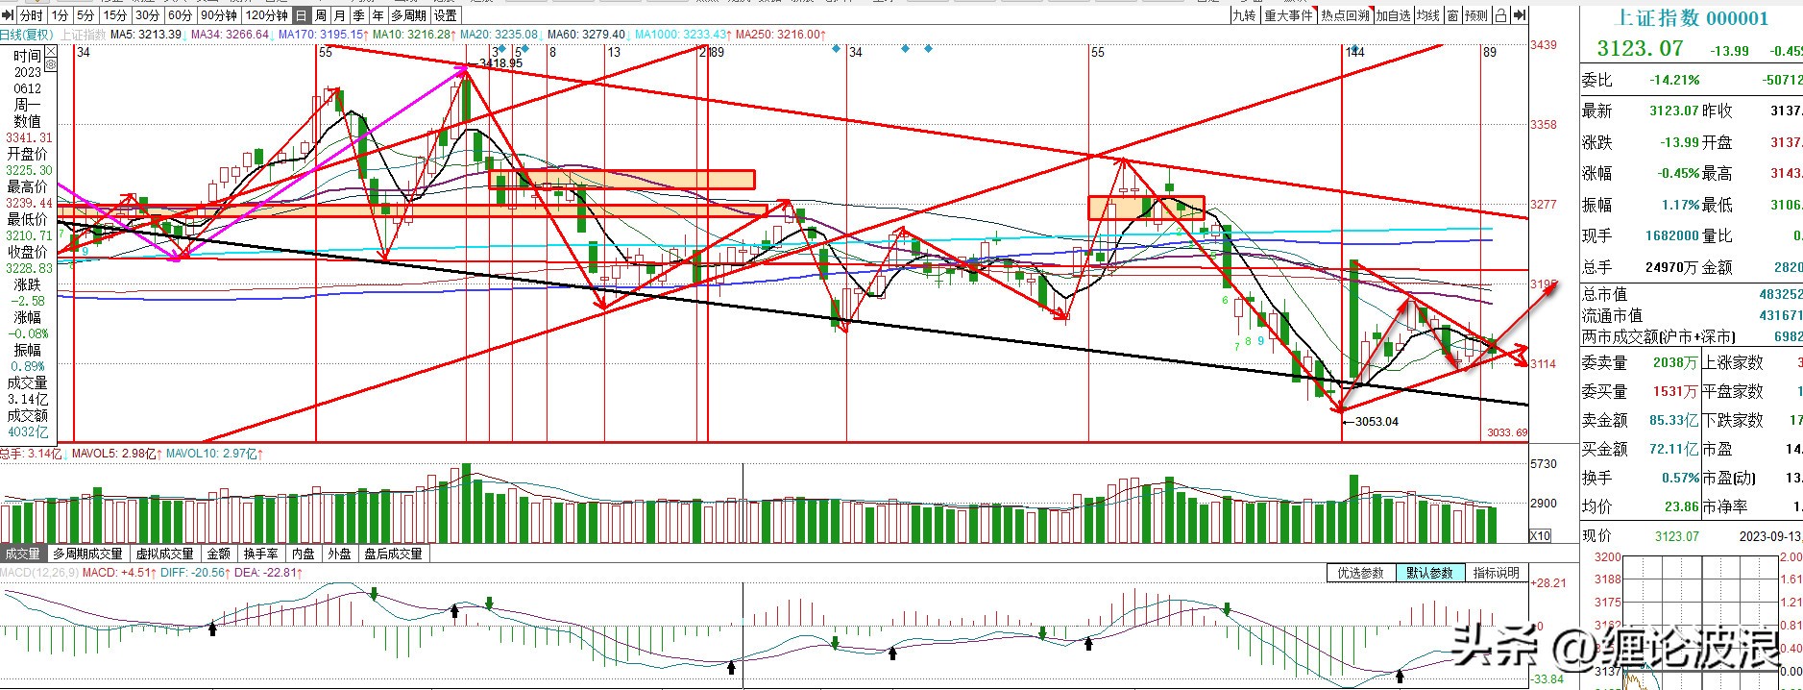Click the 日线(复权) label
The height and width of the screenshot is (690, 1803).
[x=26, y=35]
